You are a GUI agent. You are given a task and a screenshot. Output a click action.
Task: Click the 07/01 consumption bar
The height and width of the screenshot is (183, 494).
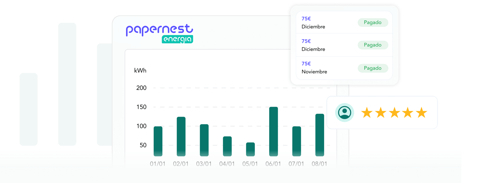297,141
